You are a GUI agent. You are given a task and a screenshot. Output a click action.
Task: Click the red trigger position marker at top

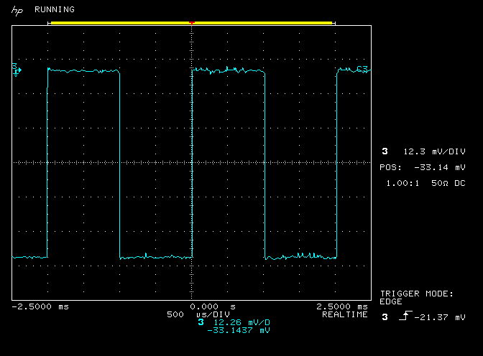(x=191, y=23)
